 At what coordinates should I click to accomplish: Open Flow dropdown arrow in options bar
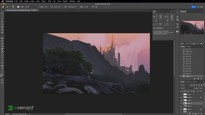[x=62, y=7]
